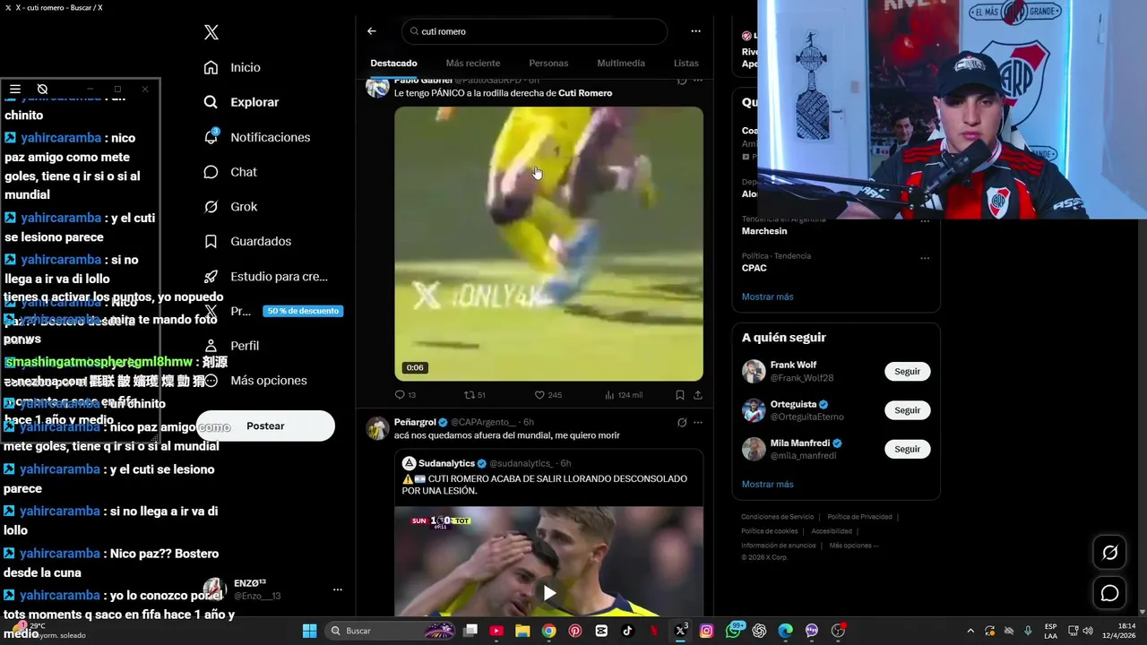Go back with the arrow icon
This screenshot has width=1147, height=645.
(372, 31)
